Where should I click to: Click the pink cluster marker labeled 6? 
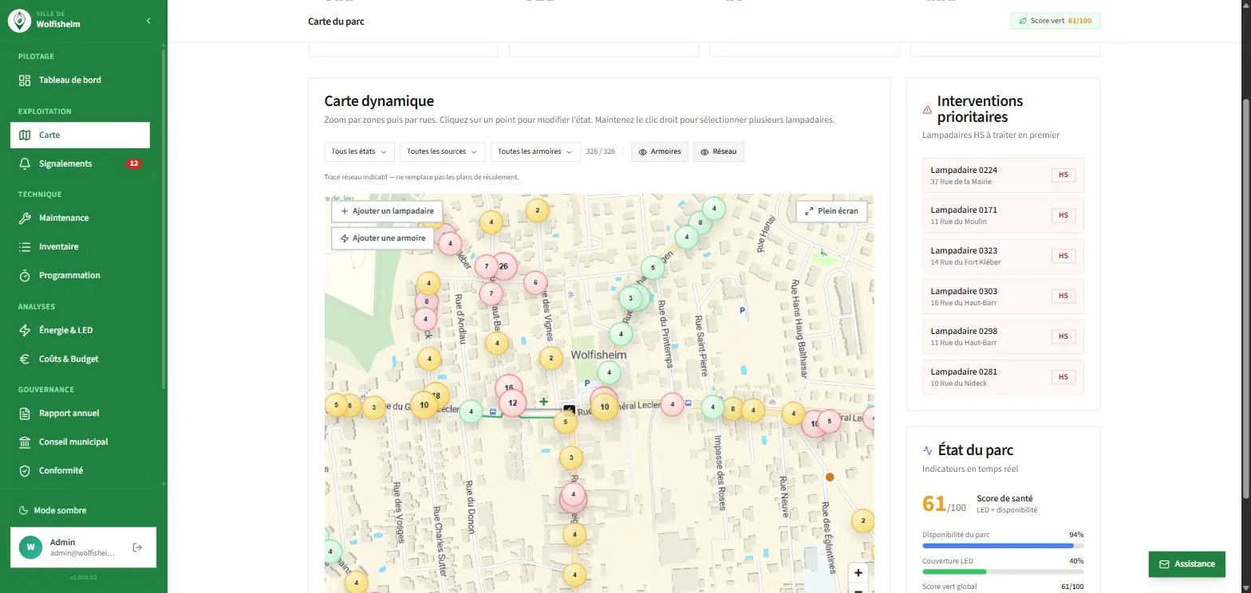coord(535,282)
